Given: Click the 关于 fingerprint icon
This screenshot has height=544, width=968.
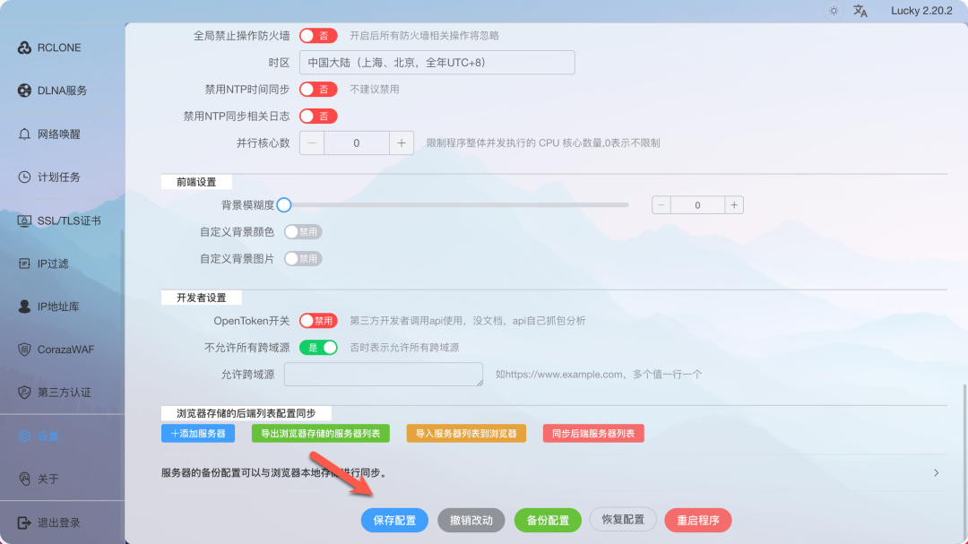Looking at the screenshot, I should pos(24,479).
